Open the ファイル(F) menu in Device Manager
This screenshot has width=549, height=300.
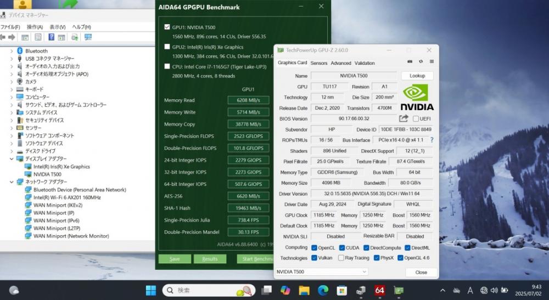[10, 27]
